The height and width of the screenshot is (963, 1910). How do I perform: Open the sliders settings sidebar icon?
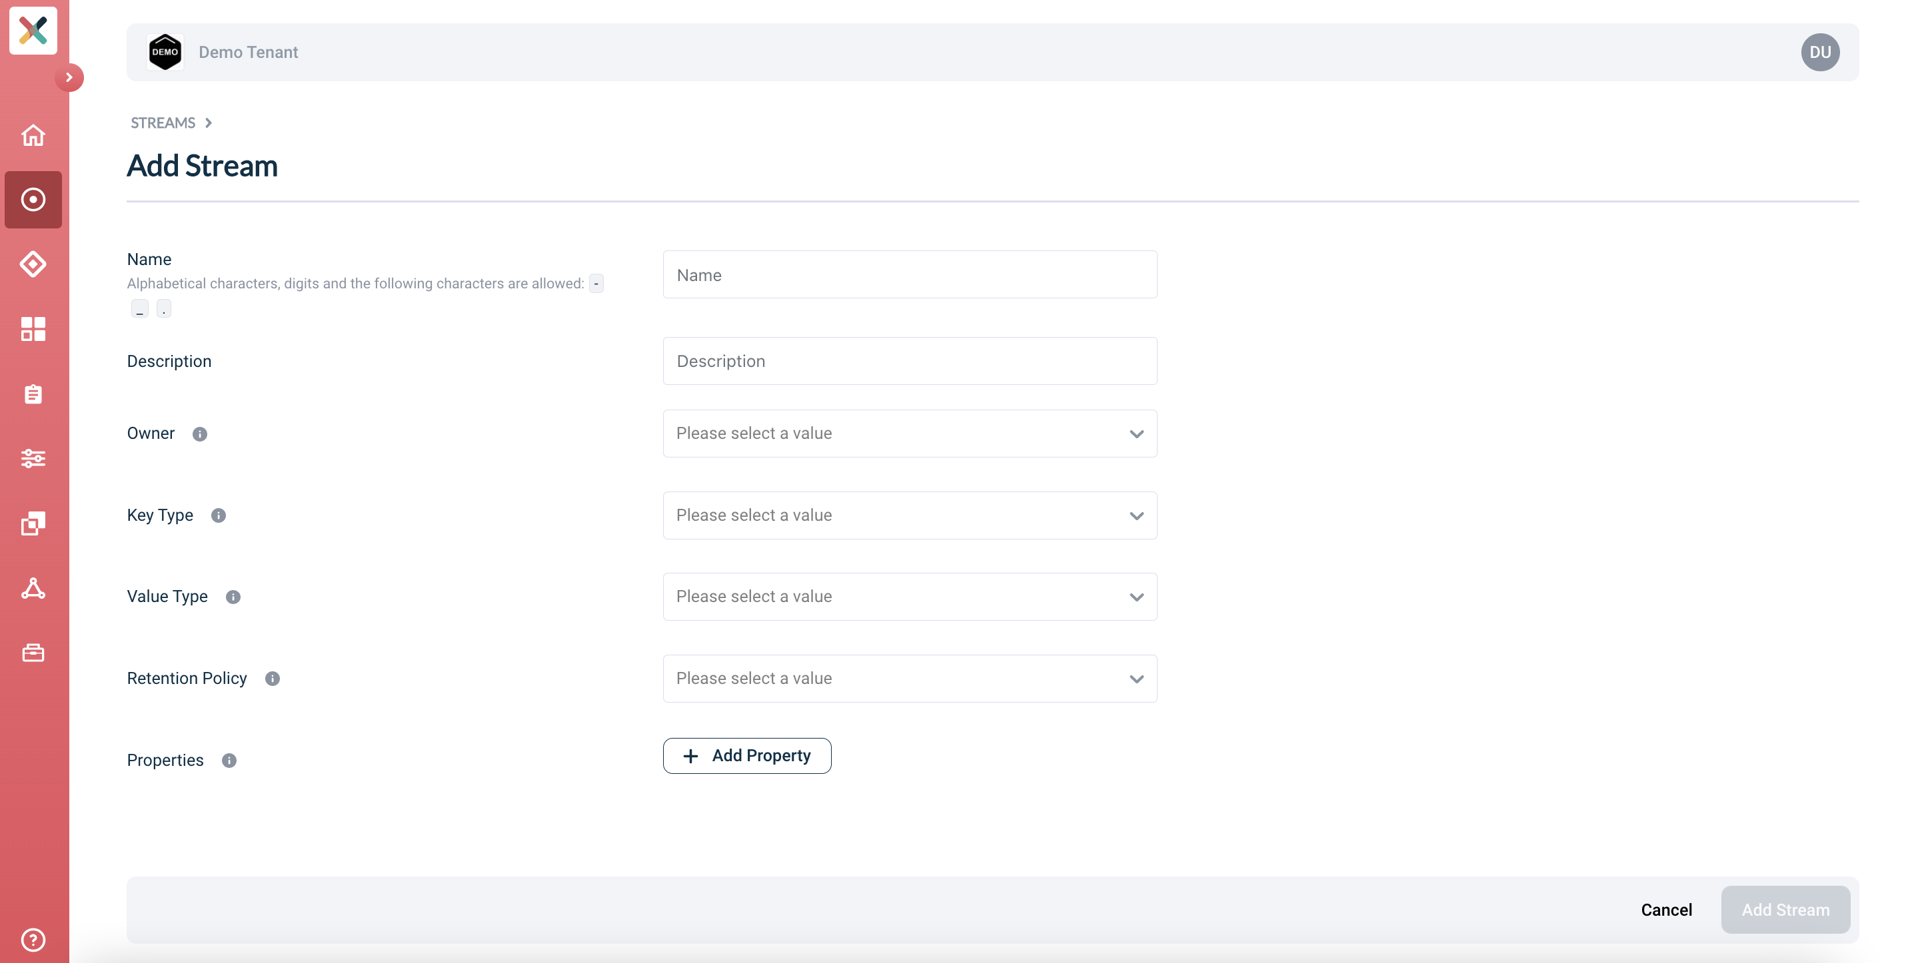33,459
